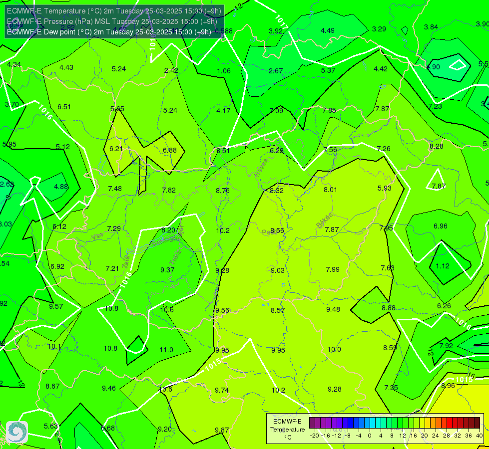This screenshot has height=449, width=489.
Task: Click the 8.28 value
Action: click(x=436, y=147)
